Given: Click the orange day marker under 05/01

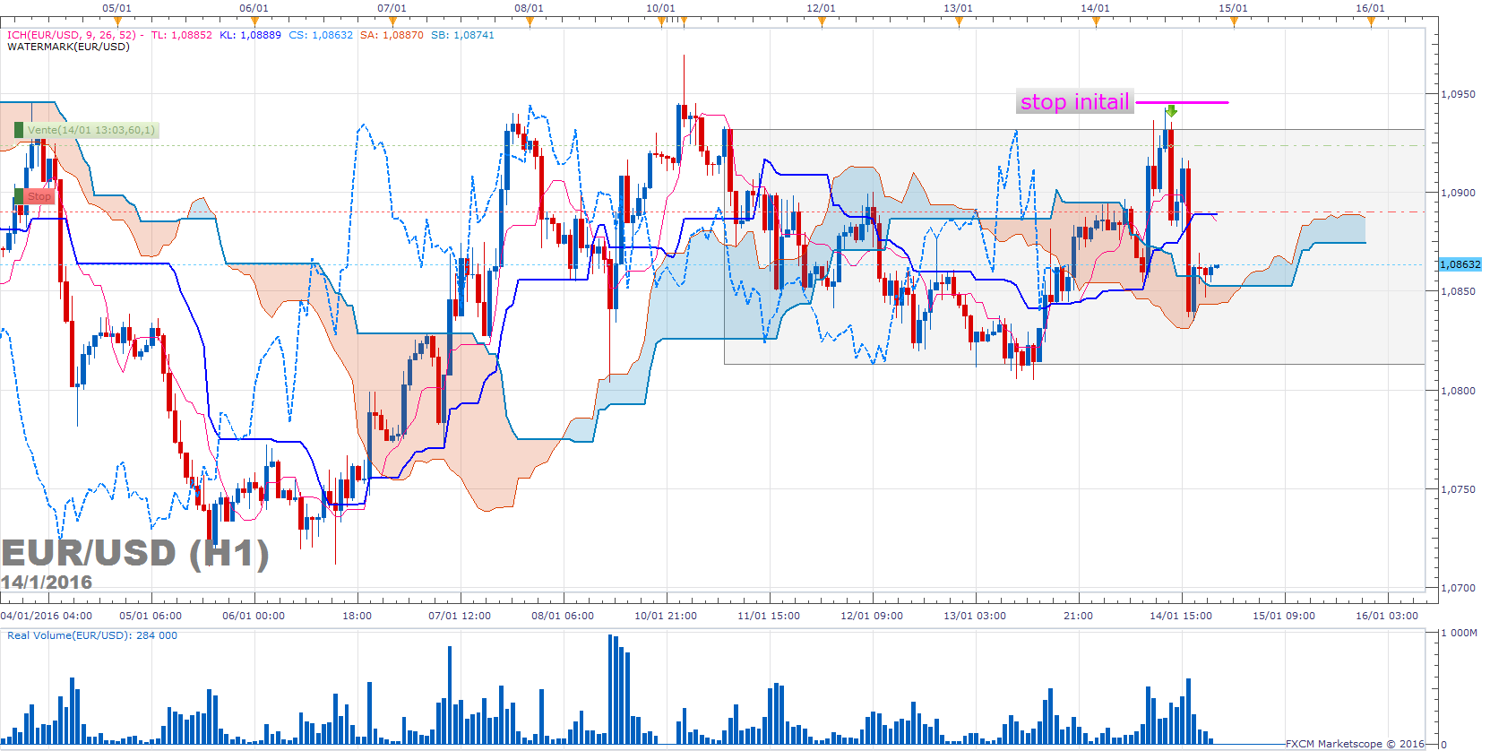Looking at the screenshot, I should point(116,22).
